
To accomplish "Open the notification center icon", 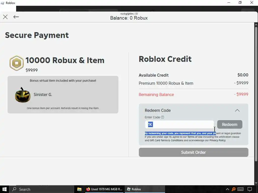I will [x=250, y=189].
